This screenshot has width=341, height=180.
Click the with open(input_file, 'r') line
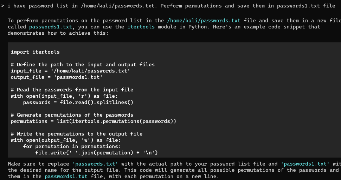coord(64,96)
